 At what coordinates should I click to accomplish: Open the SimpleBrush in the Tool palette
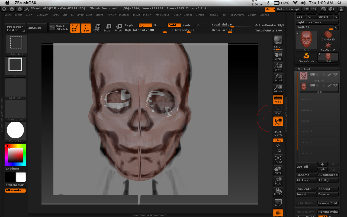coord(306,57)
